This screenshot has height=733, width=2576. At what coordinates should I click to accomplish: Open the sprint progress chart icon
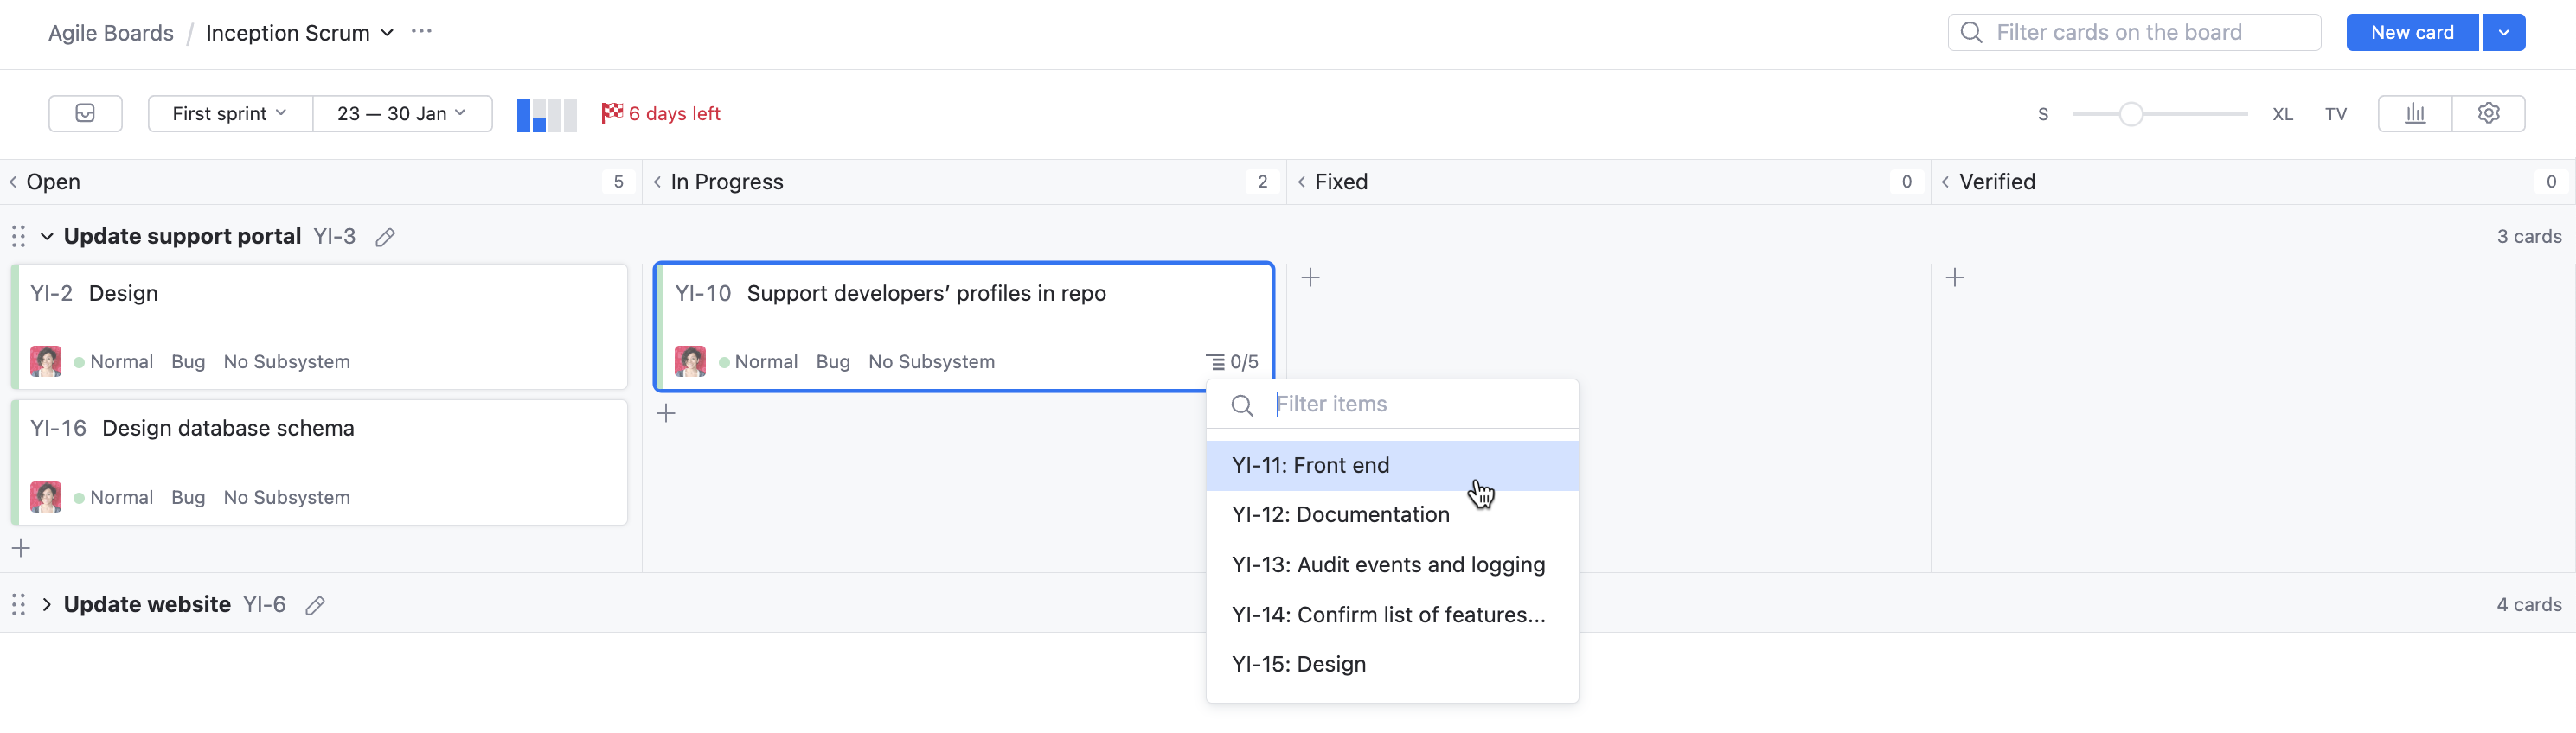[2415, 114]
